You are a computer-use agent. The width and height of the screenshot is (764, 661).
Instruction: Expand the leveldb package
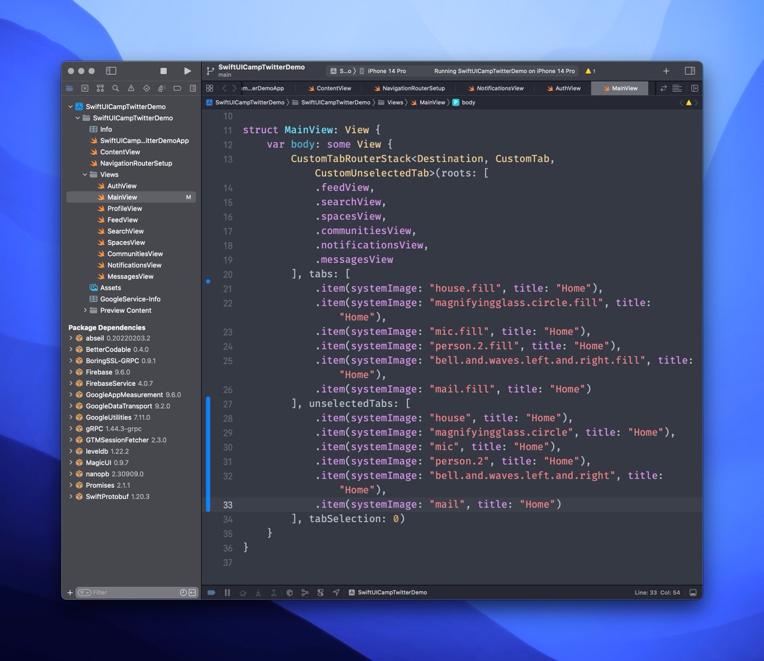point(71,451)
